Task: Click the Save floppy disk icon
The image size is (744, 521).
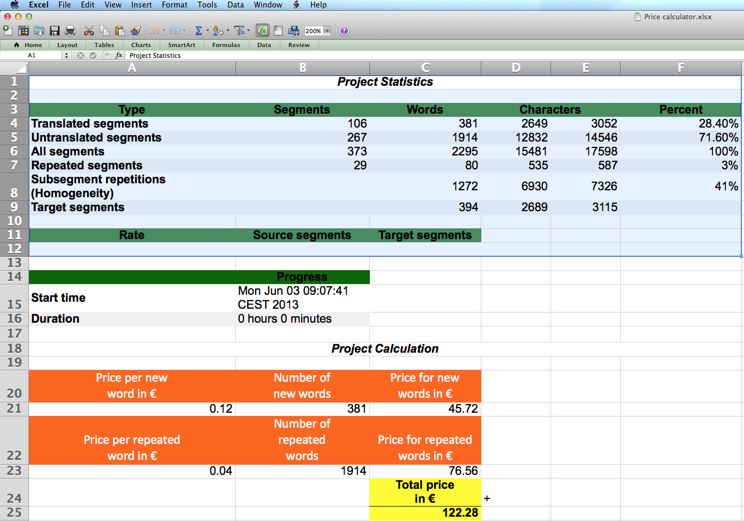Action: click(x=55, y=31)
